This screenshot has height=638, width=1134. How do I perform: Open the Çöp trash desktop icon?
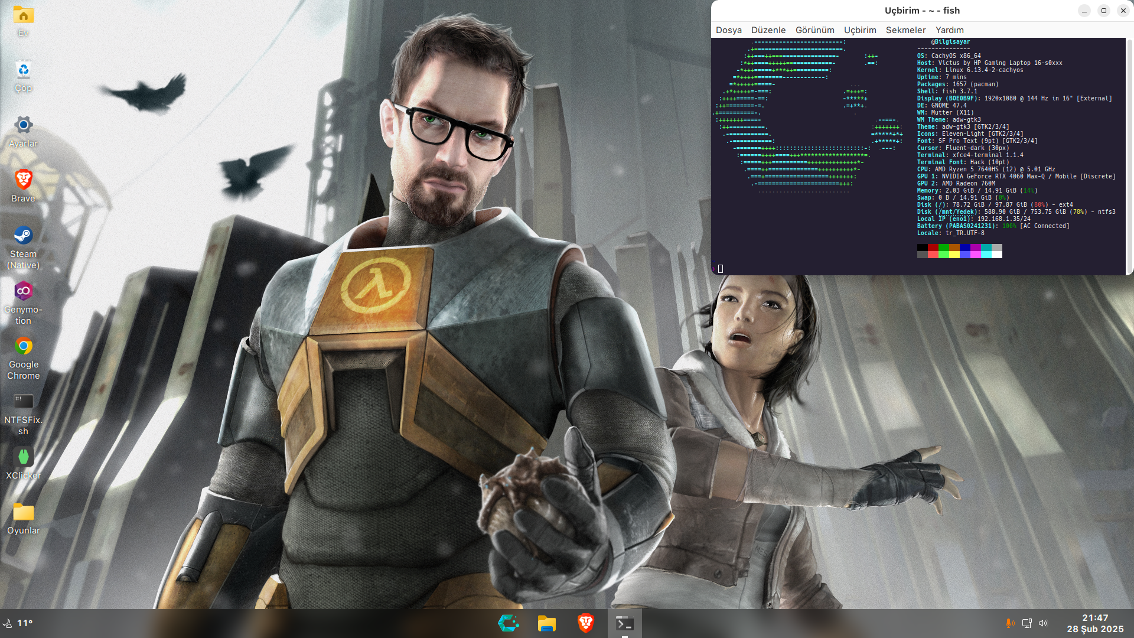point(24,77)
